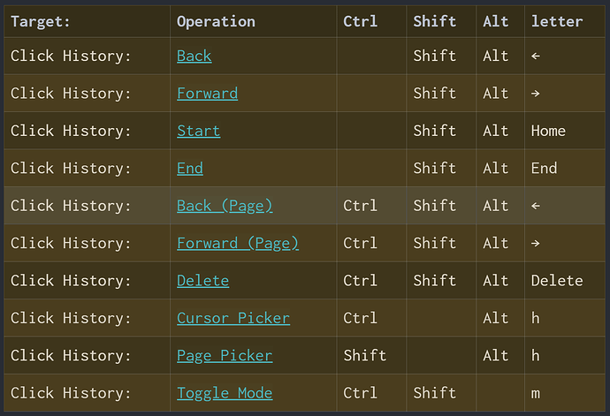
Task: Follow the Forward (Page) link
Action: click(x=237, y=243)
